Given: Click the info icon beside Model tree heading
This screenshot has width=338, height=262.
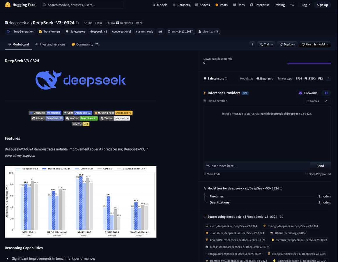Looking at the screenshot, I should point(281,189).
